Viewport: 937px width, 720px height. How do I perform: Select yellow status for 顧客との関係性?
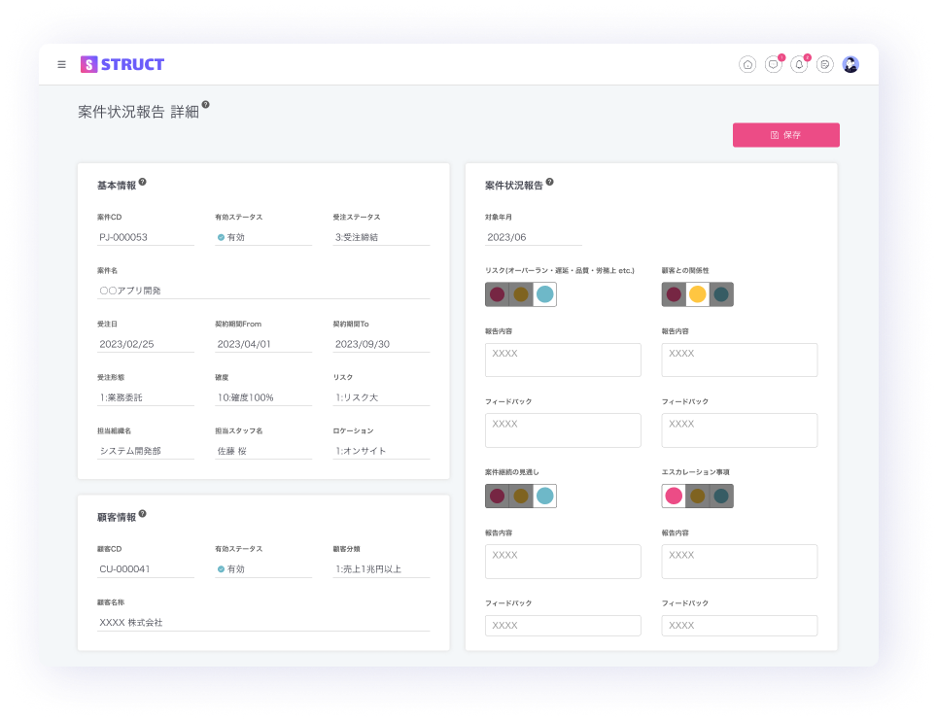coord(697,294)
